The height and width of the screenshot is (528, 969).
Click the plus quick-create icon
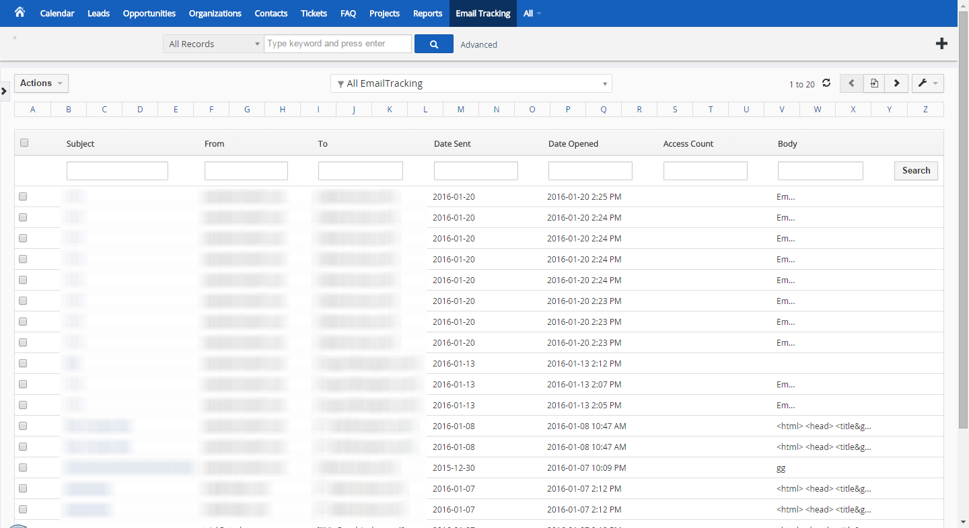pos(941,44)
